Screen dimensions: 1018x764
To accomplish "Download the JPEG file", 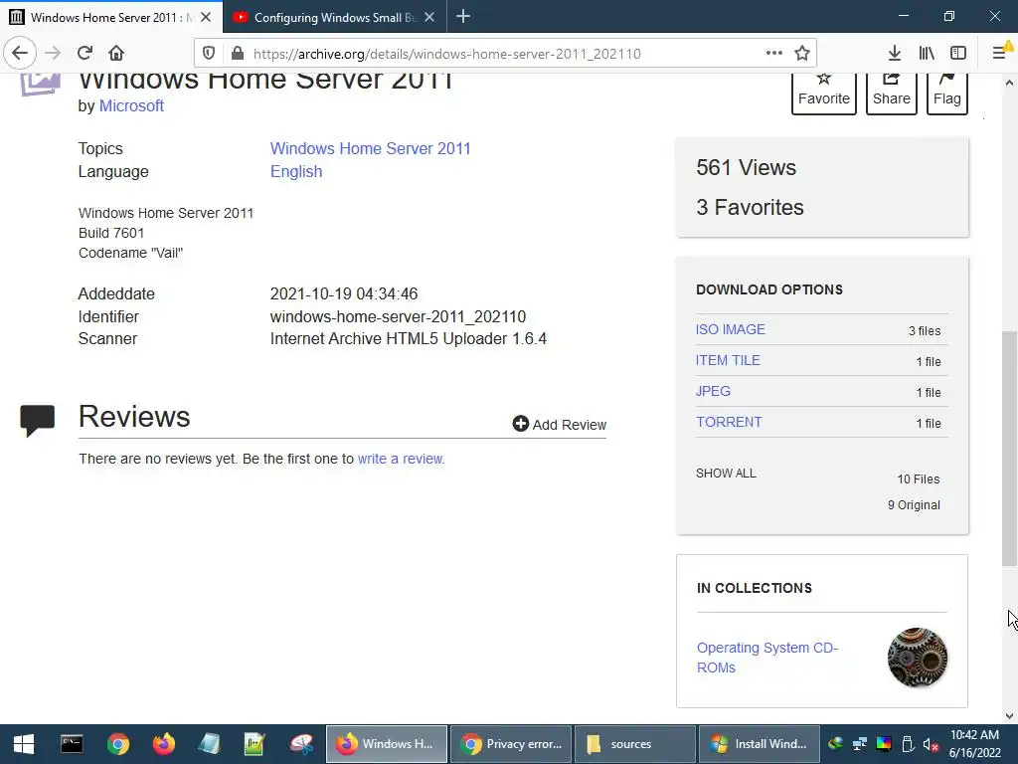I will pyautogui.click(x=713, y=391).
